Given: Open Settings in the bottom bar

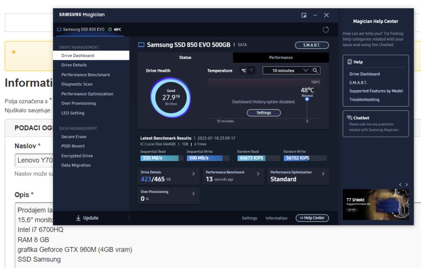Looking at the screenshot, I should [249, 218].
